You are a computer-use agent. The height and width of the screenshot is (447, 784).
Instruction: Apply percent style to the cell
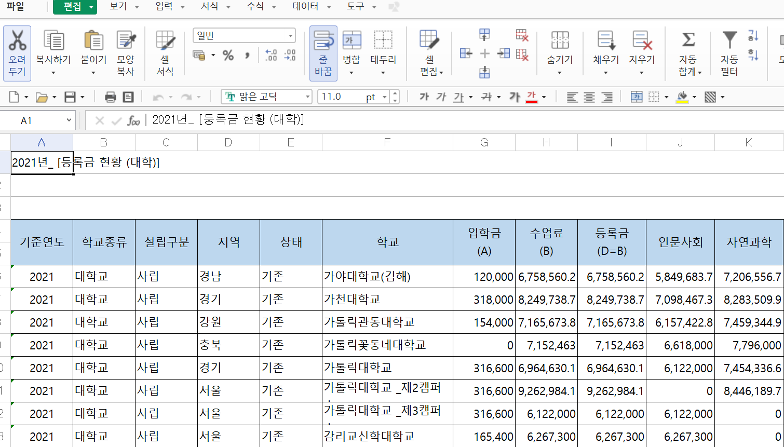(228, 55)
